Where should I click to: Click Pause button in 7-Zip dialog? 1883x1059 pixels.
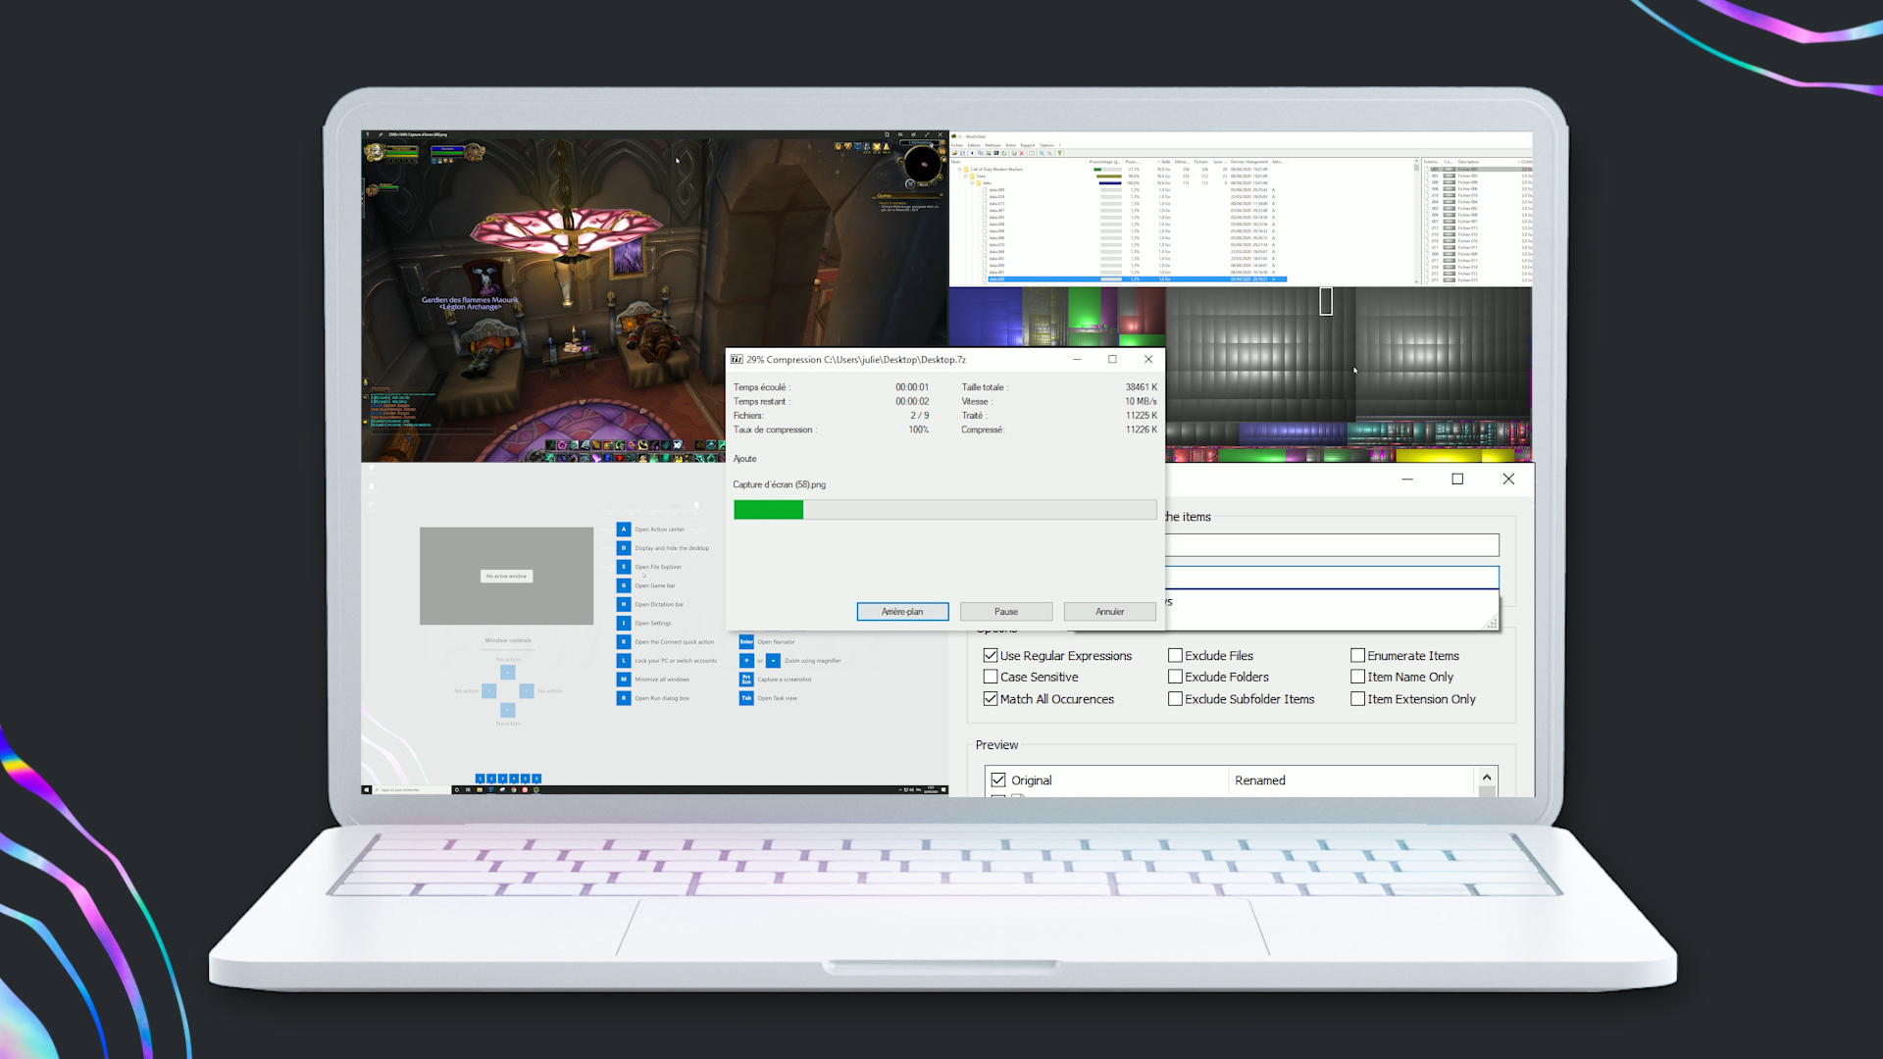[x=1006, y=610]
